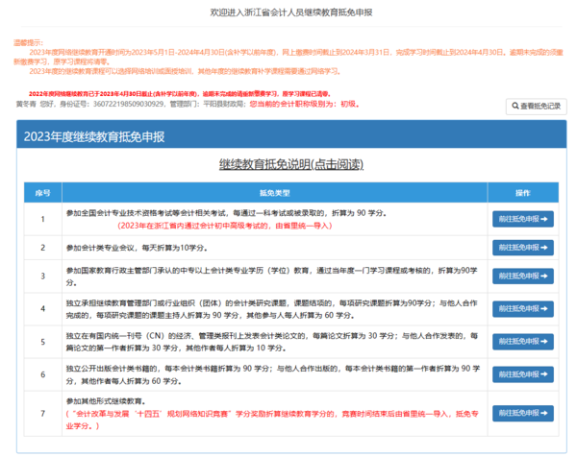
Task: Click red note about 2023年在浙江省内通过会计初中高级考试
Action: [x=224, y=226]
